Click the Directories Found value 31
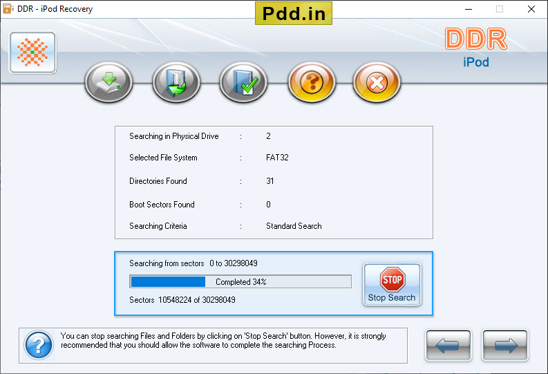 270,181
